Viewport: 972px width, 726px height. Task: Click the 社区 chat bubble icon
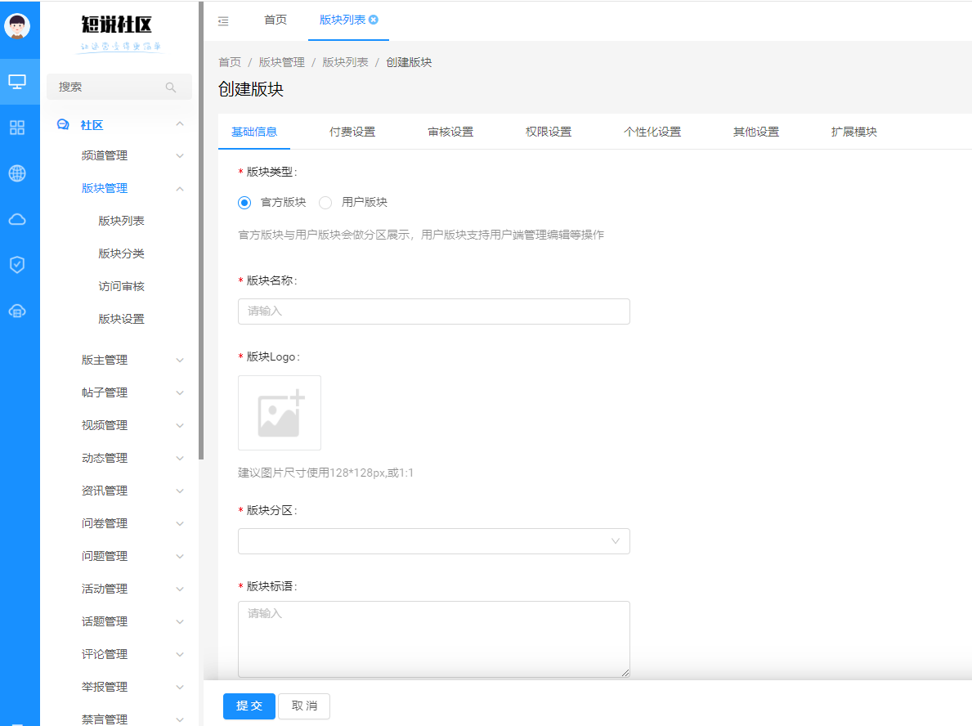click(x=63, y=124)
